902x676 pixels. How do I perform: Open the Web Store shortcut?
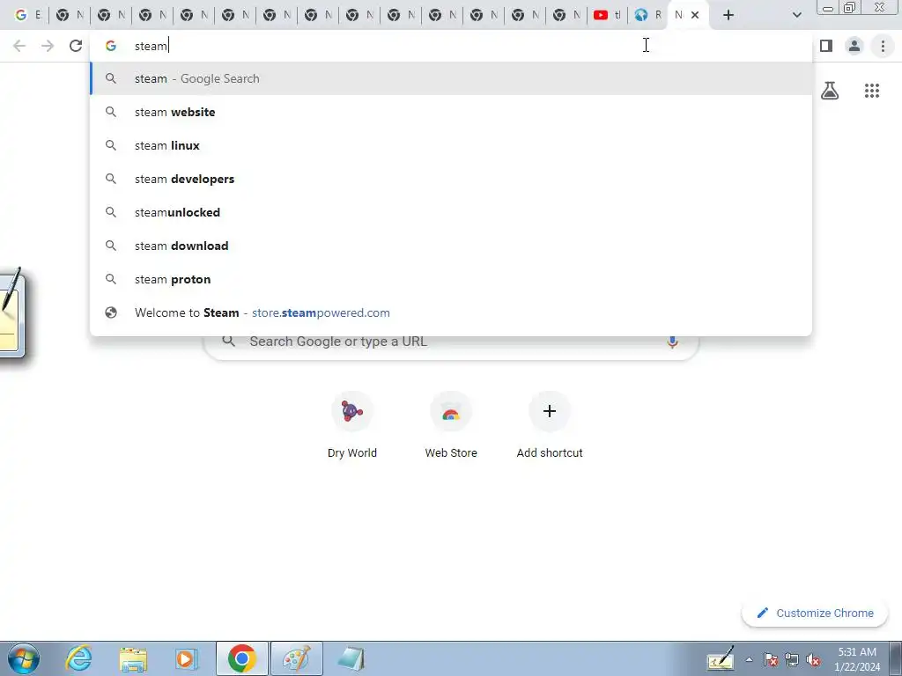(x=451, y=425)
